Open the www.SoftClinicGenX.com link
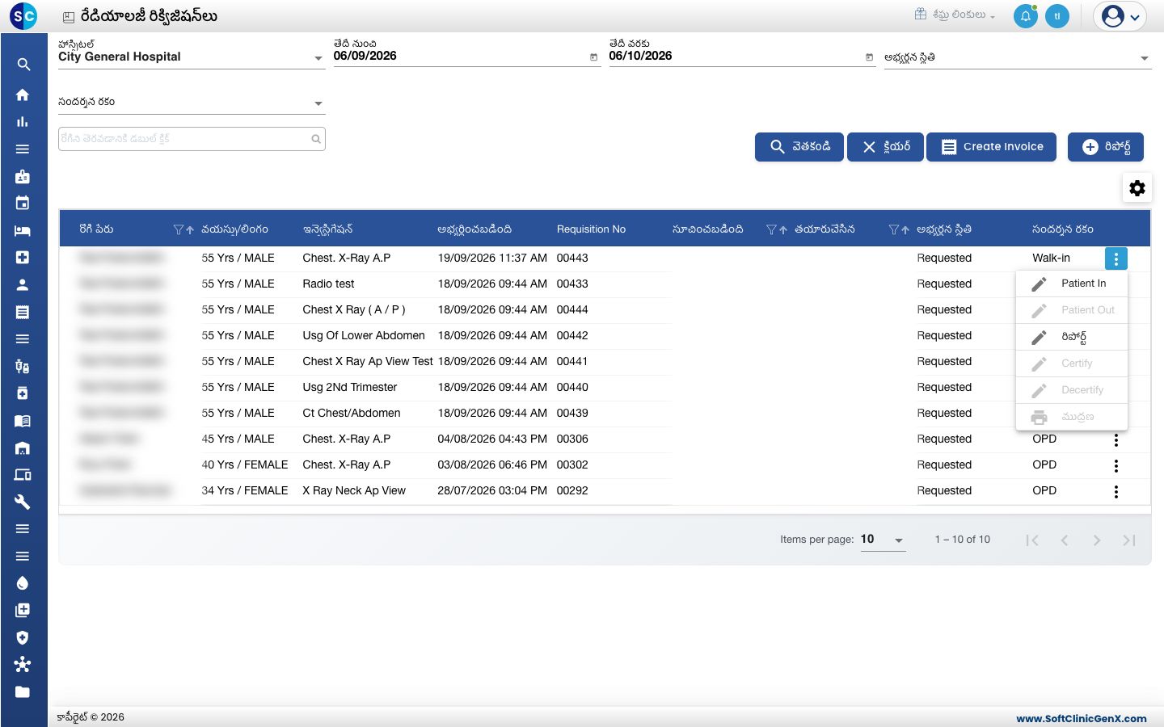Screen dimensions: 1164x727 1082,718
